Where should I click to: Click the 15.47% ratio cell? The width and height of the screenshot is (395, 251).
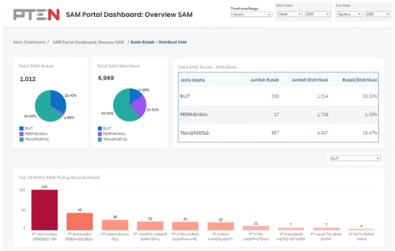[x=370, y=133]
